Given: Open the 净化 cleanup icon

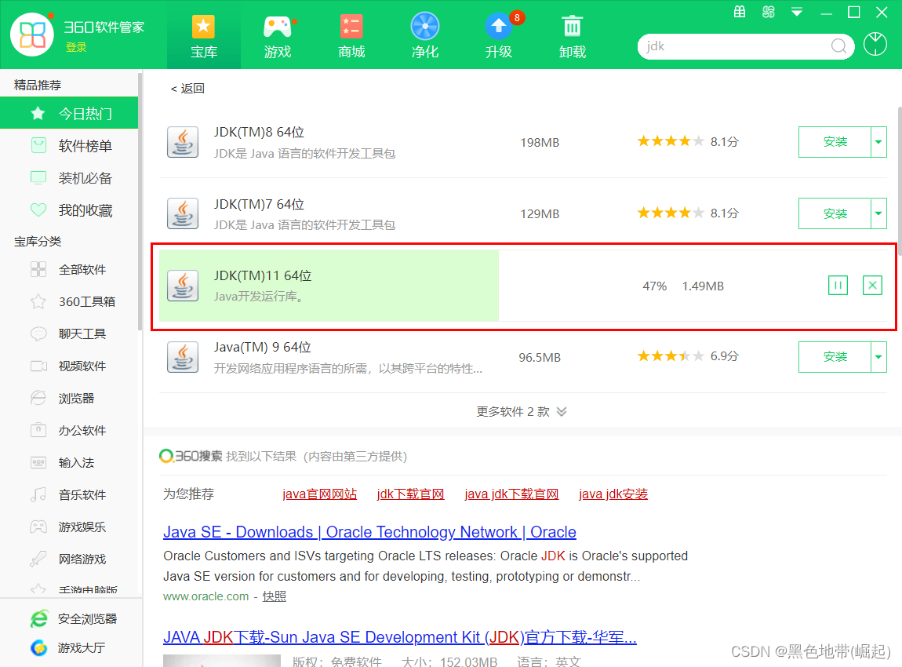Looking at the screenshot, I should click(425, 27).
